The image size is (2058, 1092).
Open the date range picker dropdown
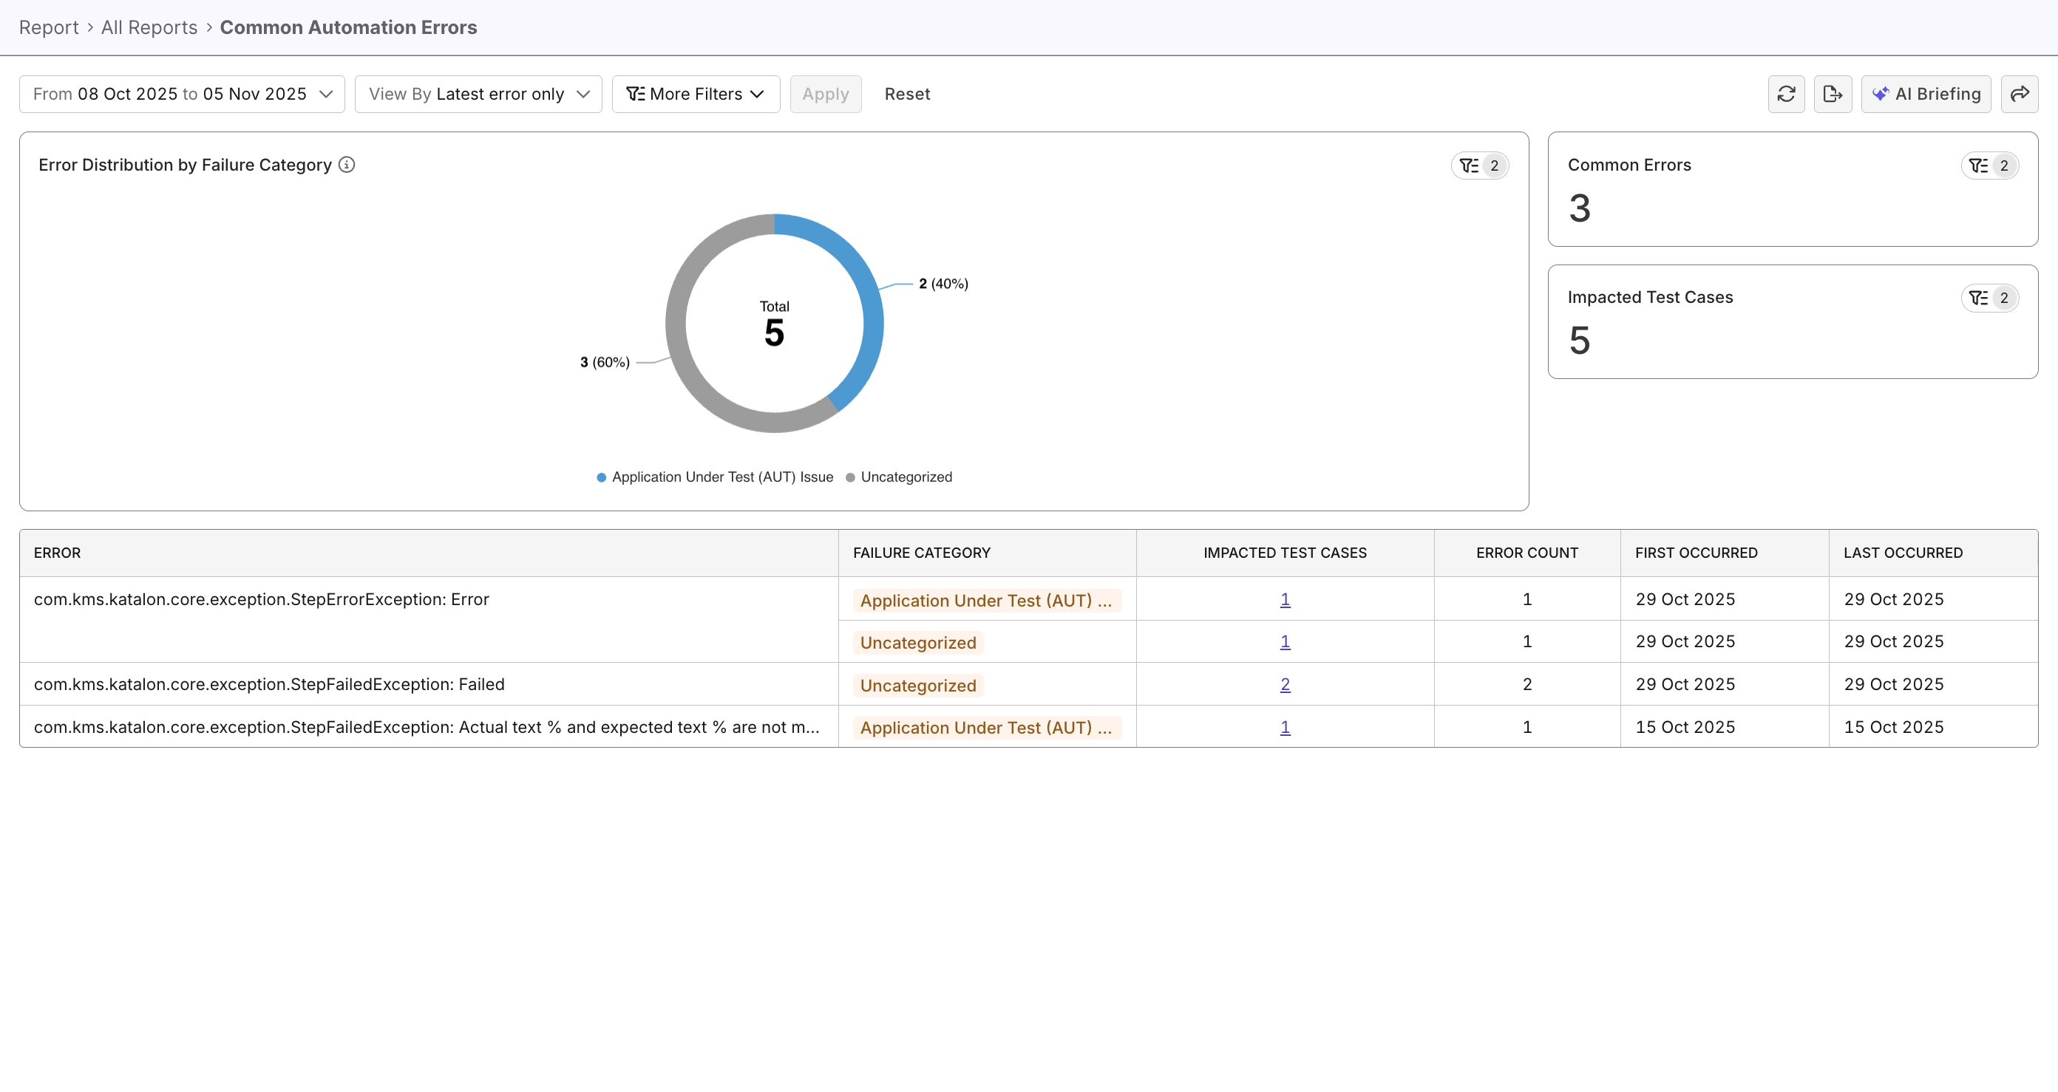[181, 93]
